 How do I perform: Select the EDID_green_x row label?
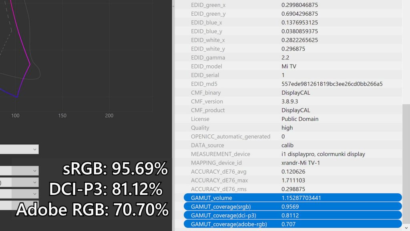click(x=208, y=5)
